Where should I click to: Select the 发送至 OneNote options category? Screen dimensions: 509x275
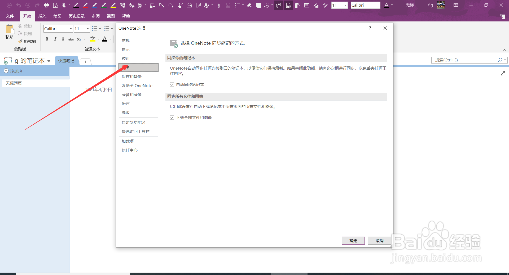(138, 85)
